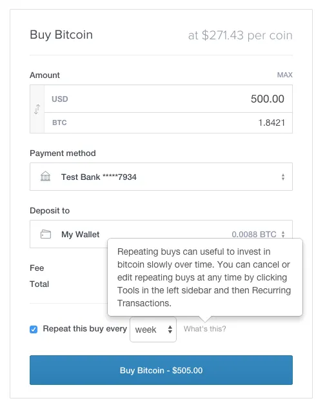This screenshot has height=412, width=325.
Task: Click the BTC amount field showing 1.8421
Action: (x=168, y=123)
